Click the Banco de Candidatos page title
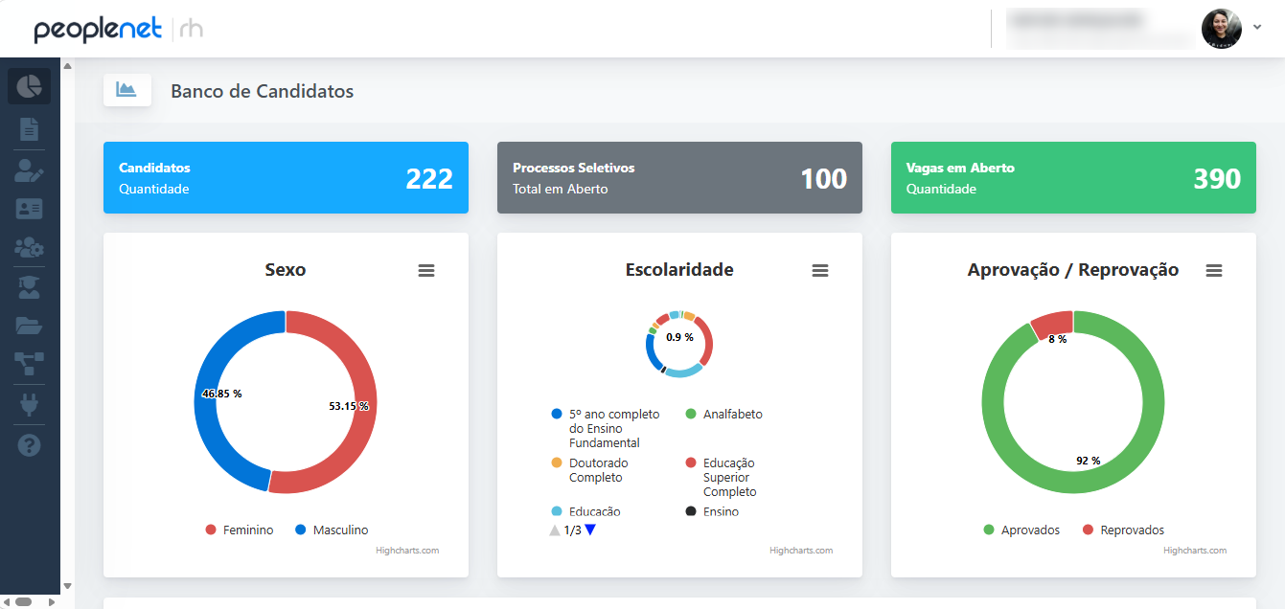 click(263, 92)
